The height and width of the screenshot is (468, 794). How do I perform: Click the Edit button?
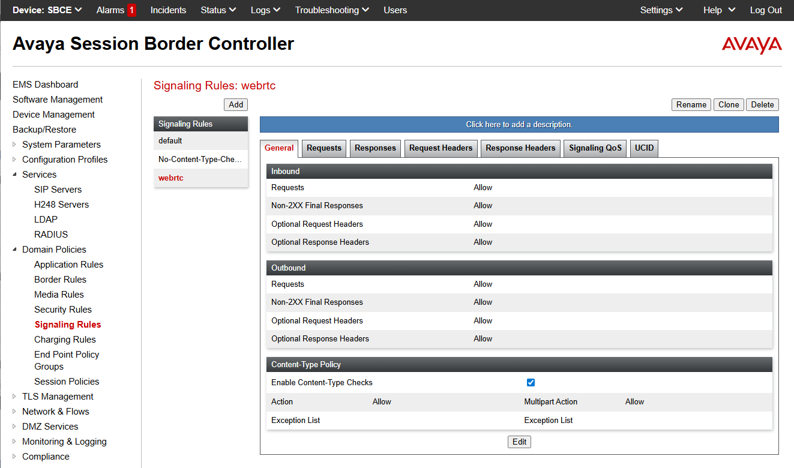pyautogui.click(x=519, y=442)
